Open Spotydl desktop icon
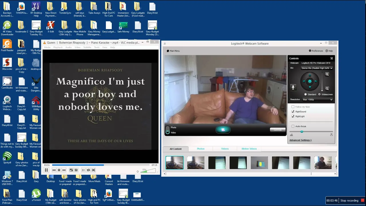Viewport: 366px width, 206px height. click(x=7, y=158)
